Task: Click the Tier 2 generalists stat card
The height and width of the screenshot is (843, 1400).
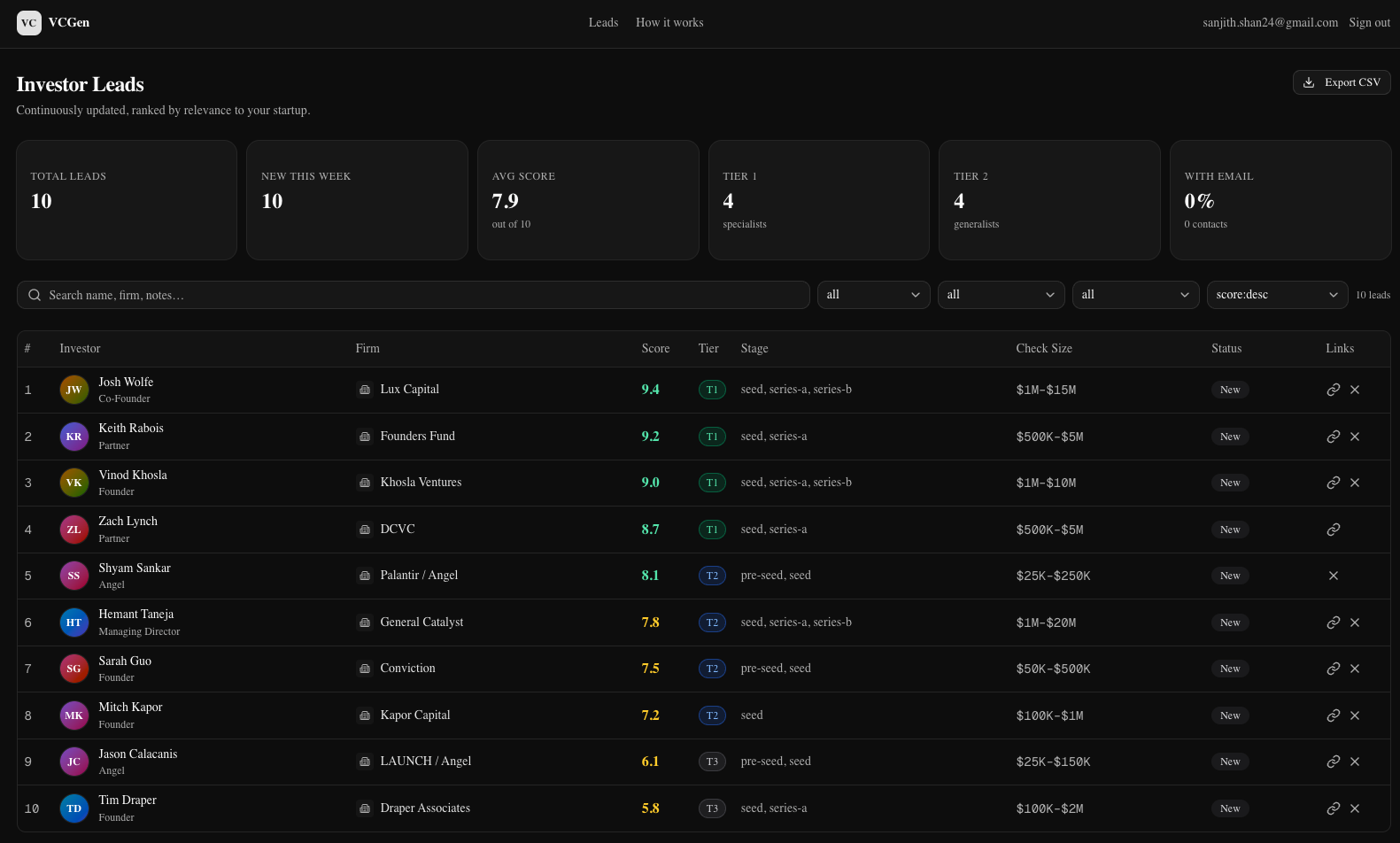Action: pos(1049,200)
